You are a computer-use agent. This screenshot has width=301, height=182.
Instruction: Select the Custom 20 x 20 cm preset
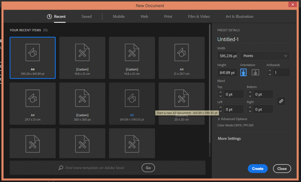[181, 104]
